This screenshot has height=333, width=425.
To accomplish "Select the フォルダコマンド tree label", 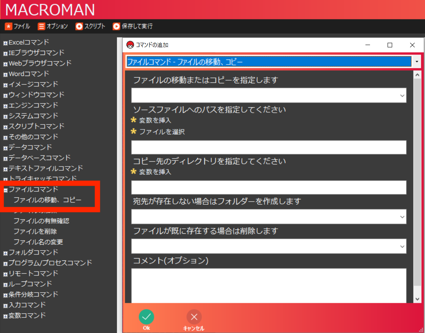I will (33, 252).
